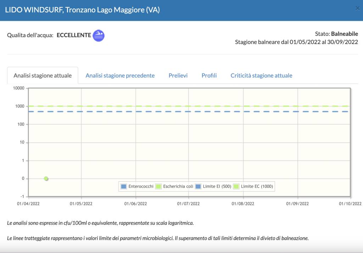Open the Prelievi tab

coord(178,76)
